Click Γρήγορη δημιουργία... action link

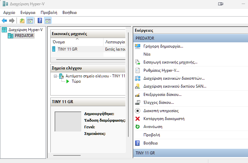click(x=163, y=46)
